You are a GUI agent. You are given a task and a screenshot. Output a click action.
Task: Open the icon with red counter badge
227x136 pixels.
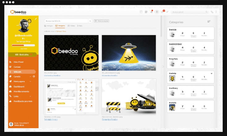point(163,11)
